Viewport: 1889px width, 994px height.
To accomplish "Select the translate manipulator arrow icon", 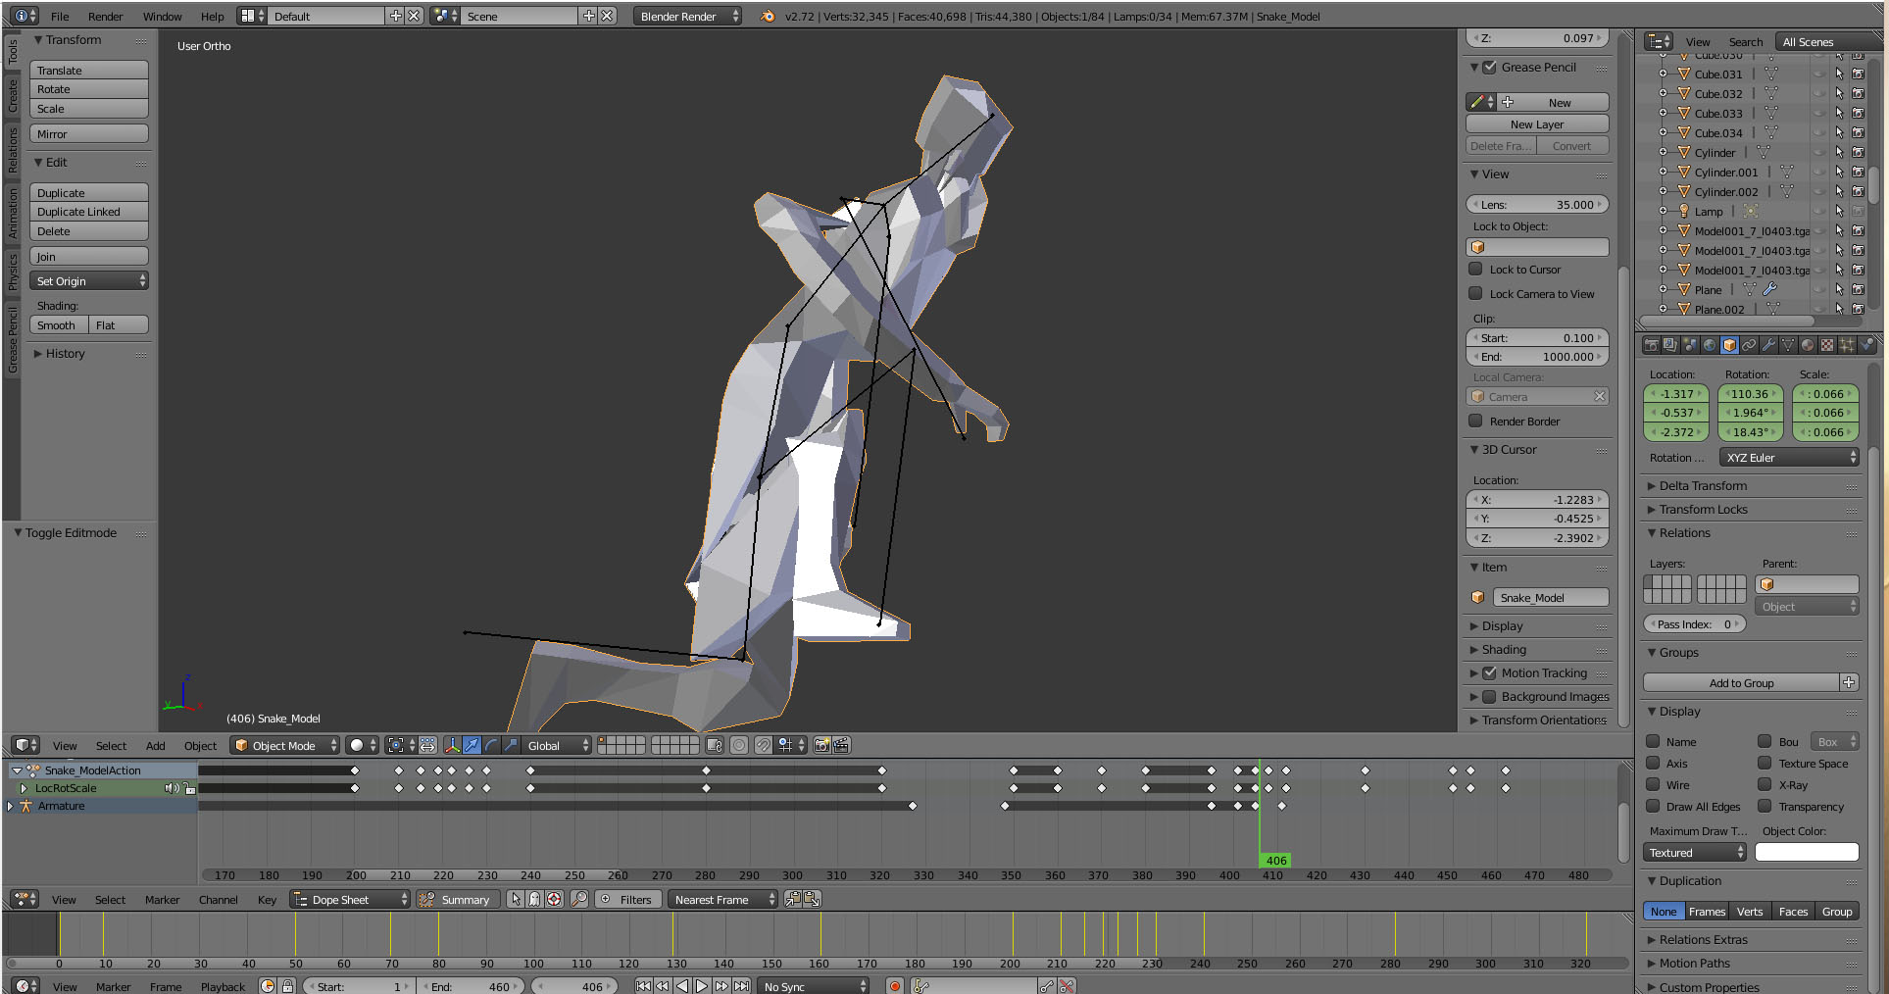I will coord(472,745).
